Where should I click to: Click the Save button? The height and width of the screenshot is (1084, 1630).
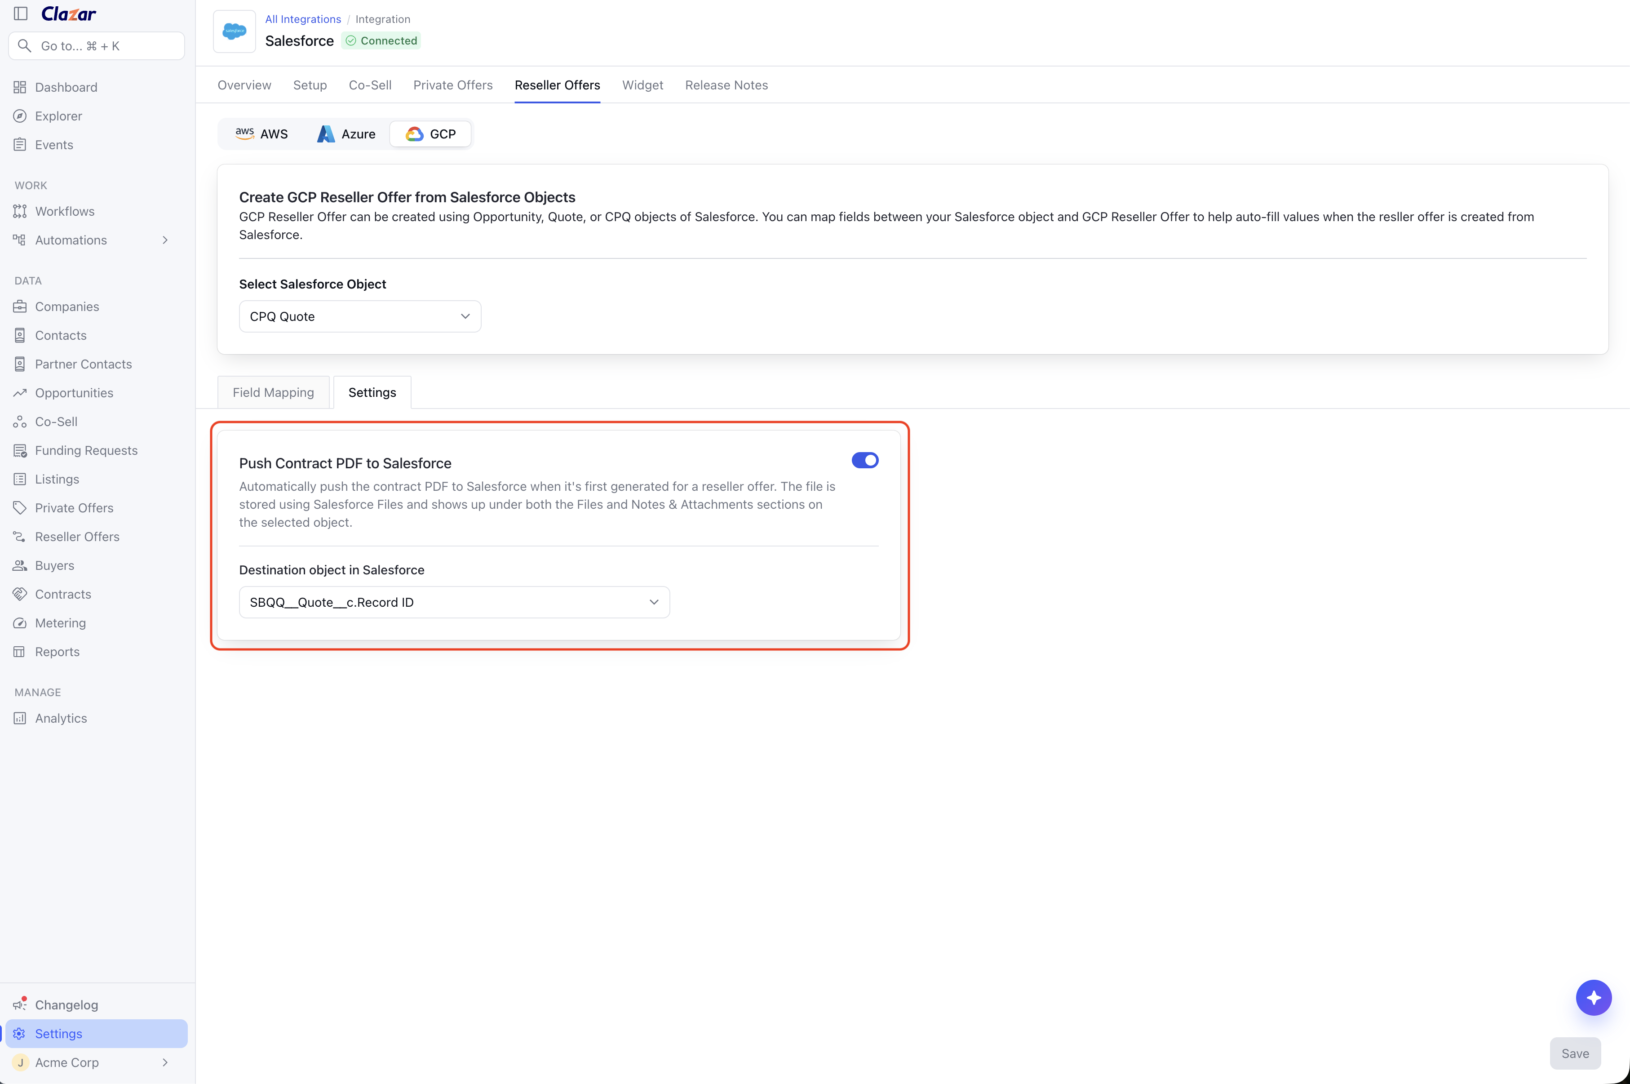[1576, 1053]
